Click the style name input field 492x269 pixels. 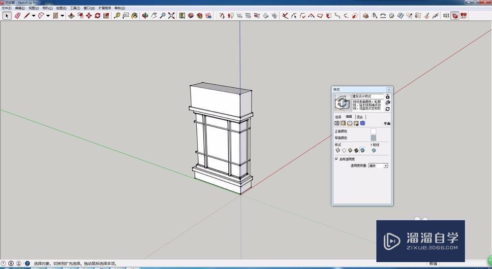click(368, 96)
